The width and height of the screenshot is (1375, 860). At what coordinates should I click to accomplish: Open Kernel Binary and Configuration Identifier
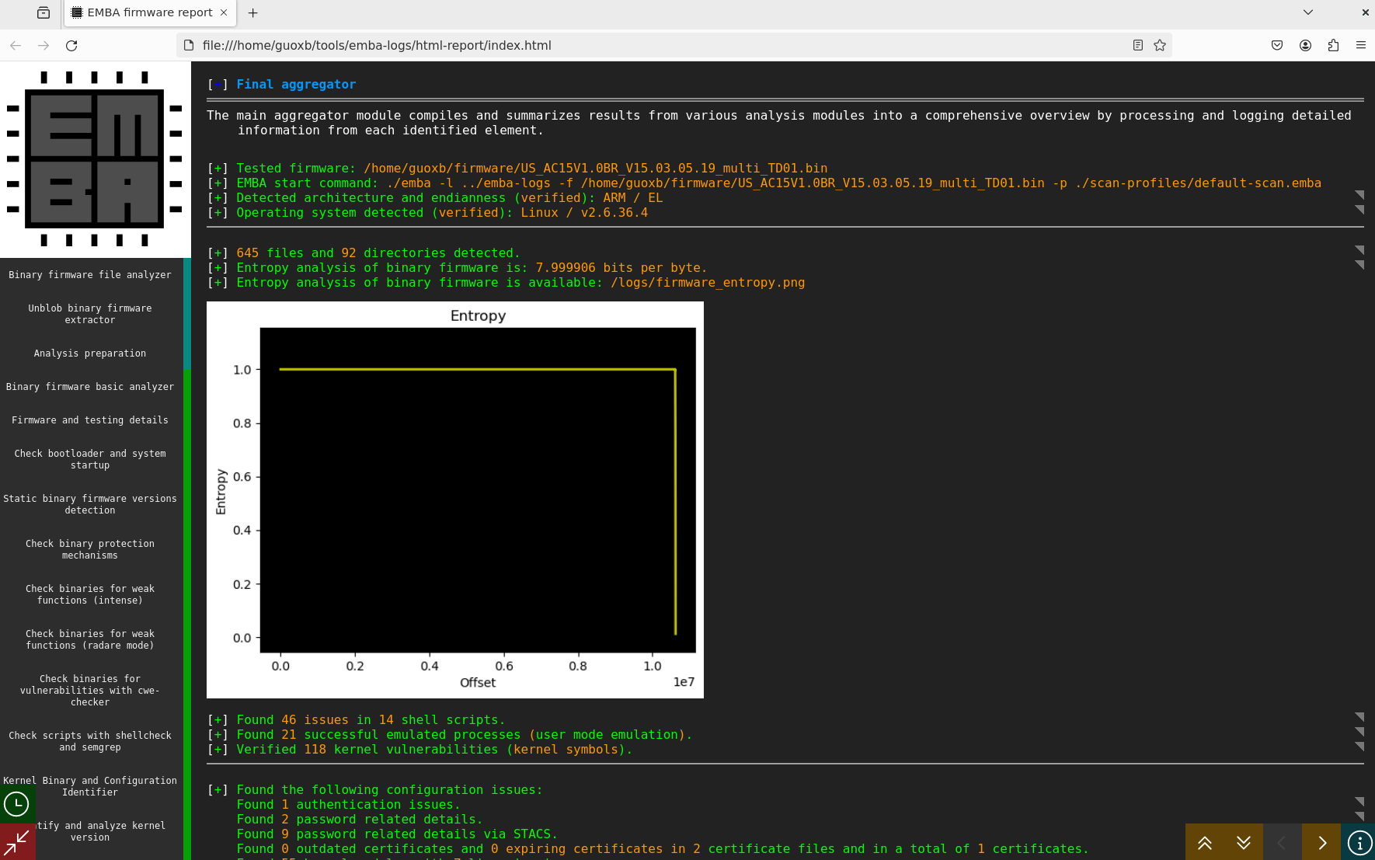pyautogui.click(x=90, y=786)
